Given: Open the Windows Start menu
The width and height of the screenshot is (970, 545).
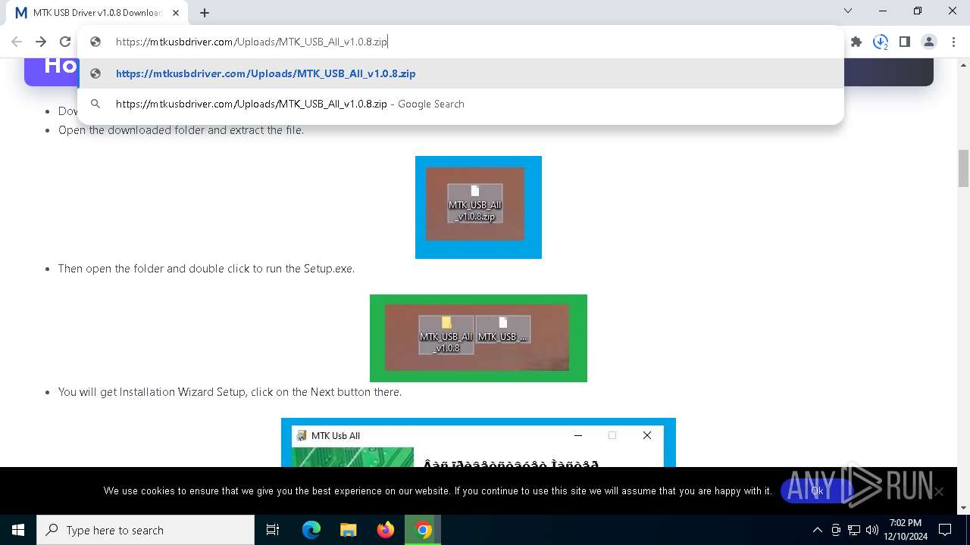Looking at the screenshot, I should pos(18,530).
